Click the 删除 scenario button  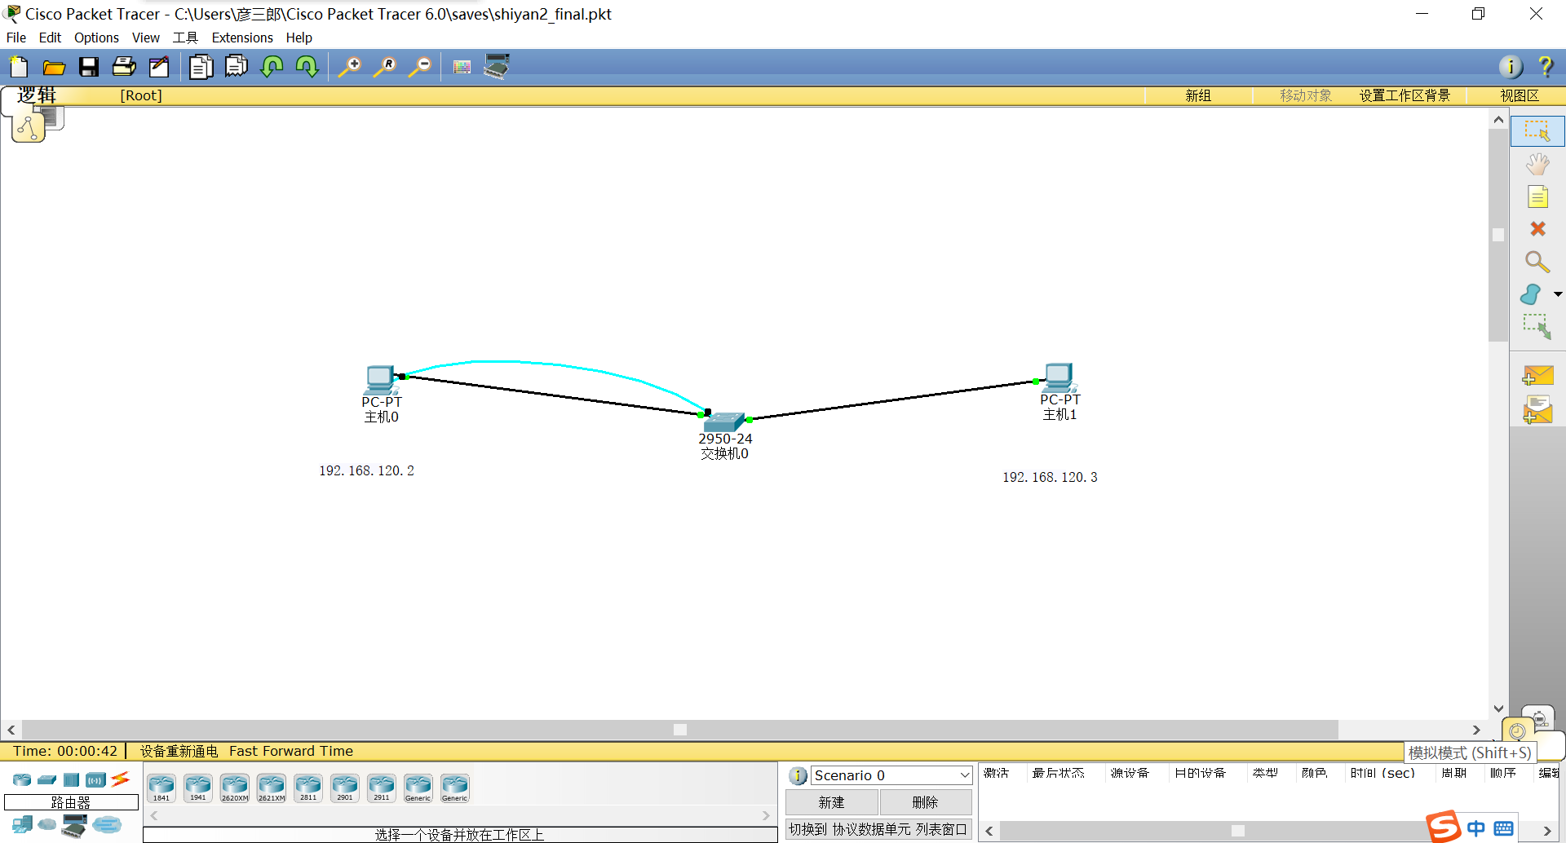(x=926, y=802)
